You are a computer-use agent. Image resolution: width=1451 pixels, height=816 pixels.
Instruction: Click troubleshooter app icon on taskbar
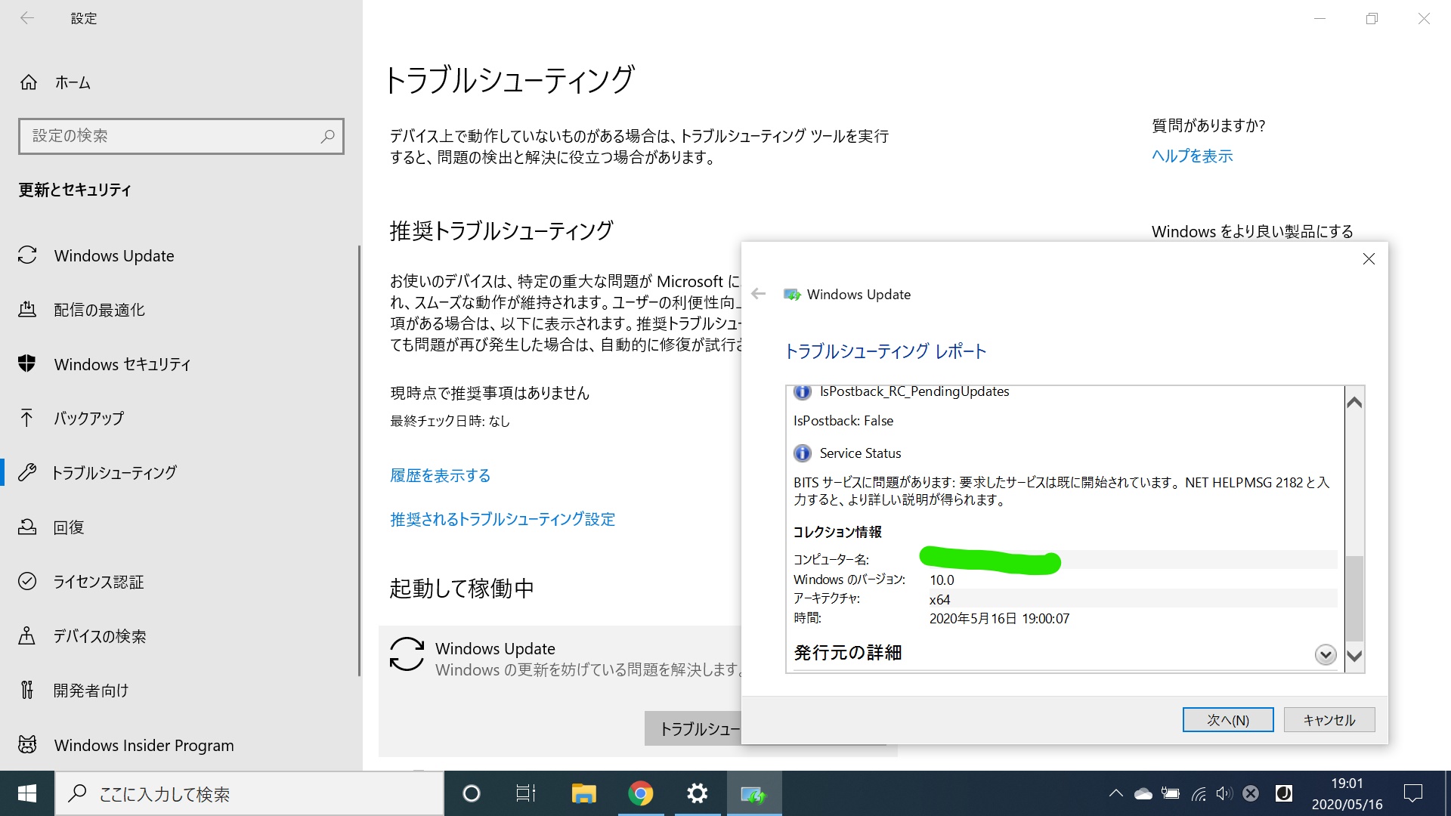pos(753,793)
